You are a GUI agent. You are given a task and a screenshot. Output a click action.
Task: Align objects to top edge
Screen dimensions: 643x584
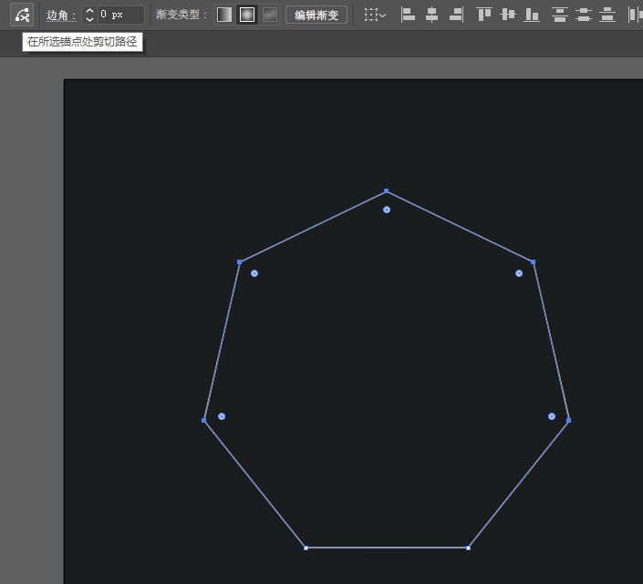pyautogui.click(x=484, y=15)
